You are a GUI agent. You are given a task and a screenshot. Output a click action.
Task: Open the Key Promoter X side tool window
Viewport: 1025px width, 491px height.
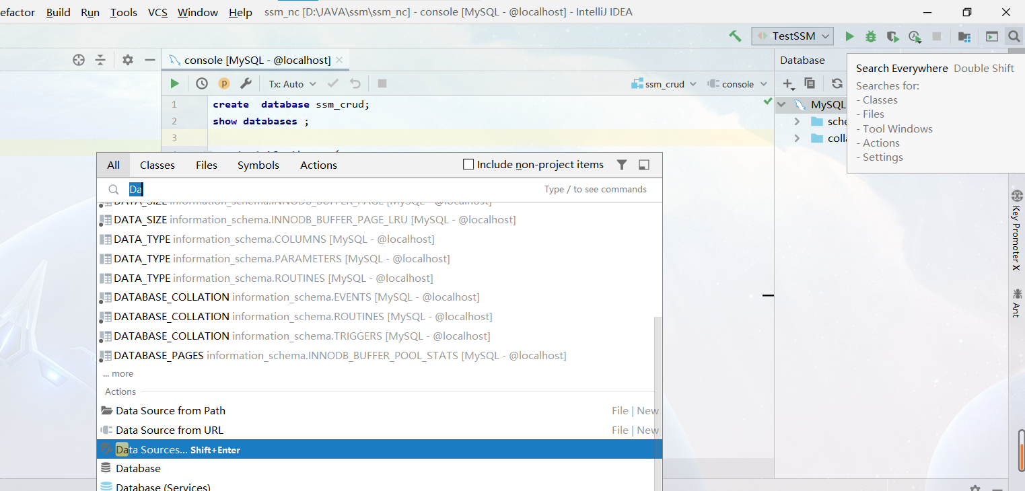pos(1016,231)
